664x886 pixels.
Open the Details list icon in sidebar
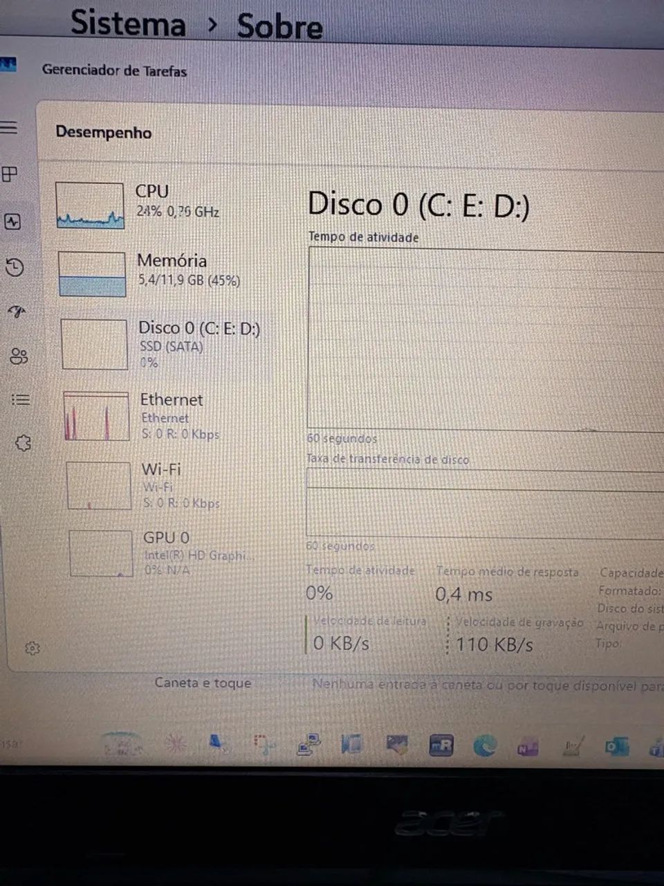point(21,399)
